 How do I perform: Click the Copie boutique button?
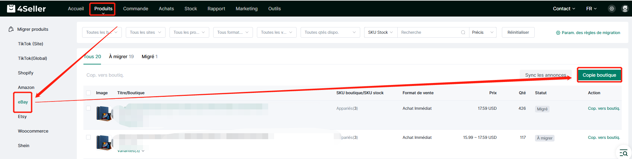[x=599, y=75]
